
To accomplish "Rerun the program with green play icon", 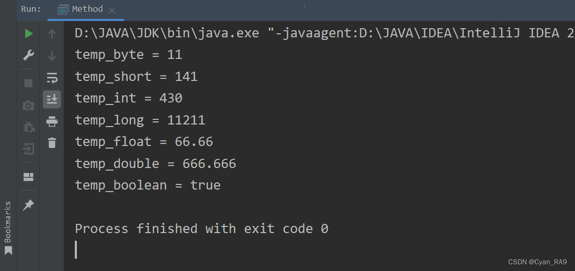I will [x=29, y=34].
